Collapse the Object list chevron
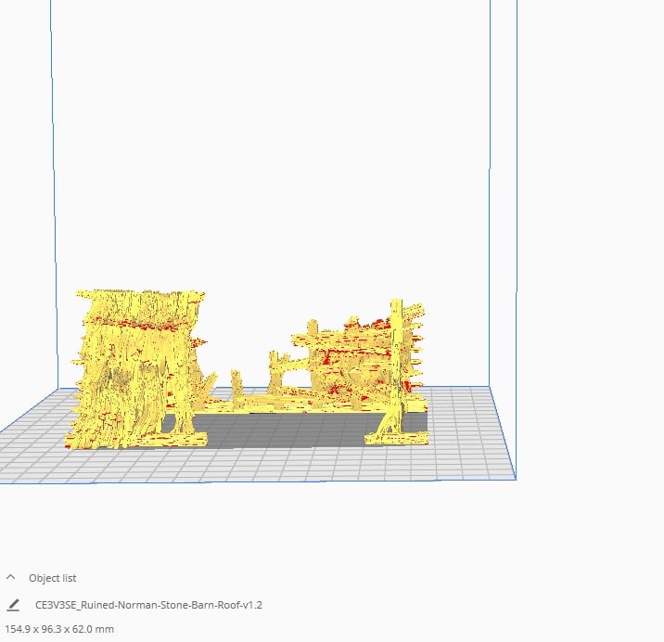Viewport: 664px width, 642px height. pyautogui.click(x=11, y=578)
